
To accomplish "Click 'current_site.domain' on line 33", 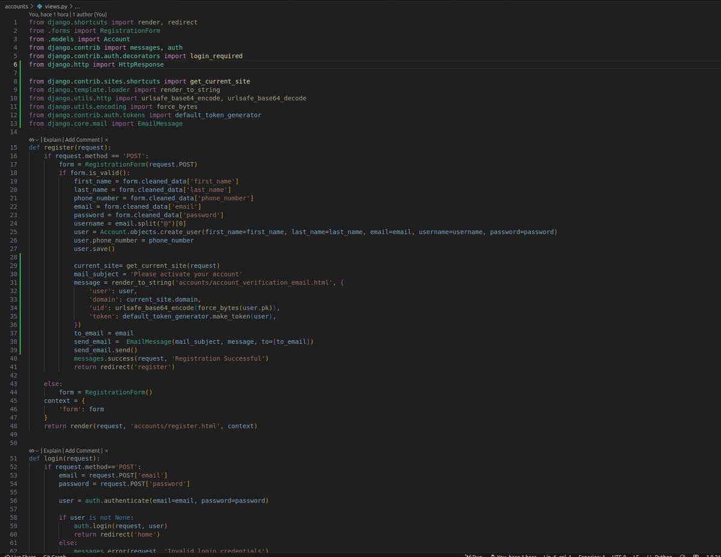I will [163, 299].
